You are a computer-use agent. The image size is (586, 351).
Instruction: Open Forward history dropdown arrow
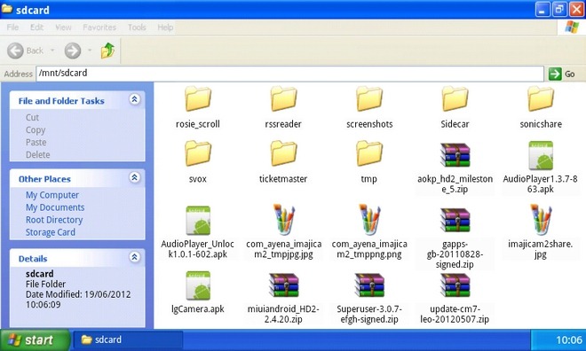pos(90,50)
